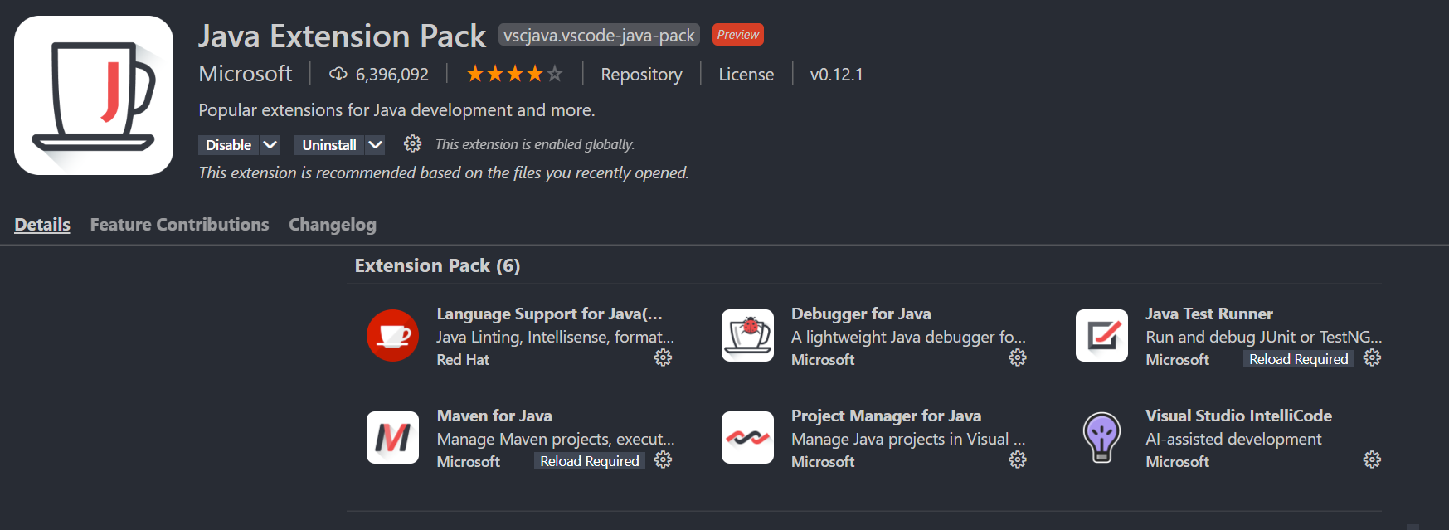Click the Java Extension Pack title

tap(342, 36)
